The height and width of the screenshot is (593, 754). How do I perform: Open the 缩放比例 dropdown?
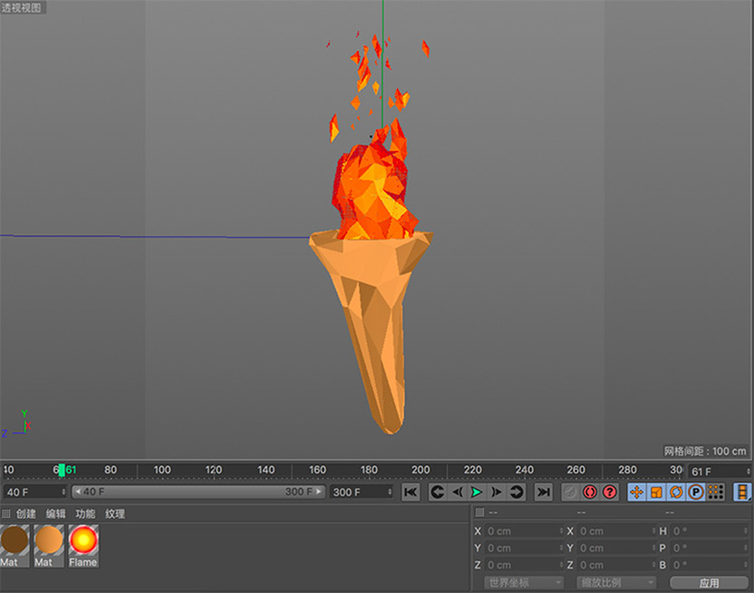(617, 582)
